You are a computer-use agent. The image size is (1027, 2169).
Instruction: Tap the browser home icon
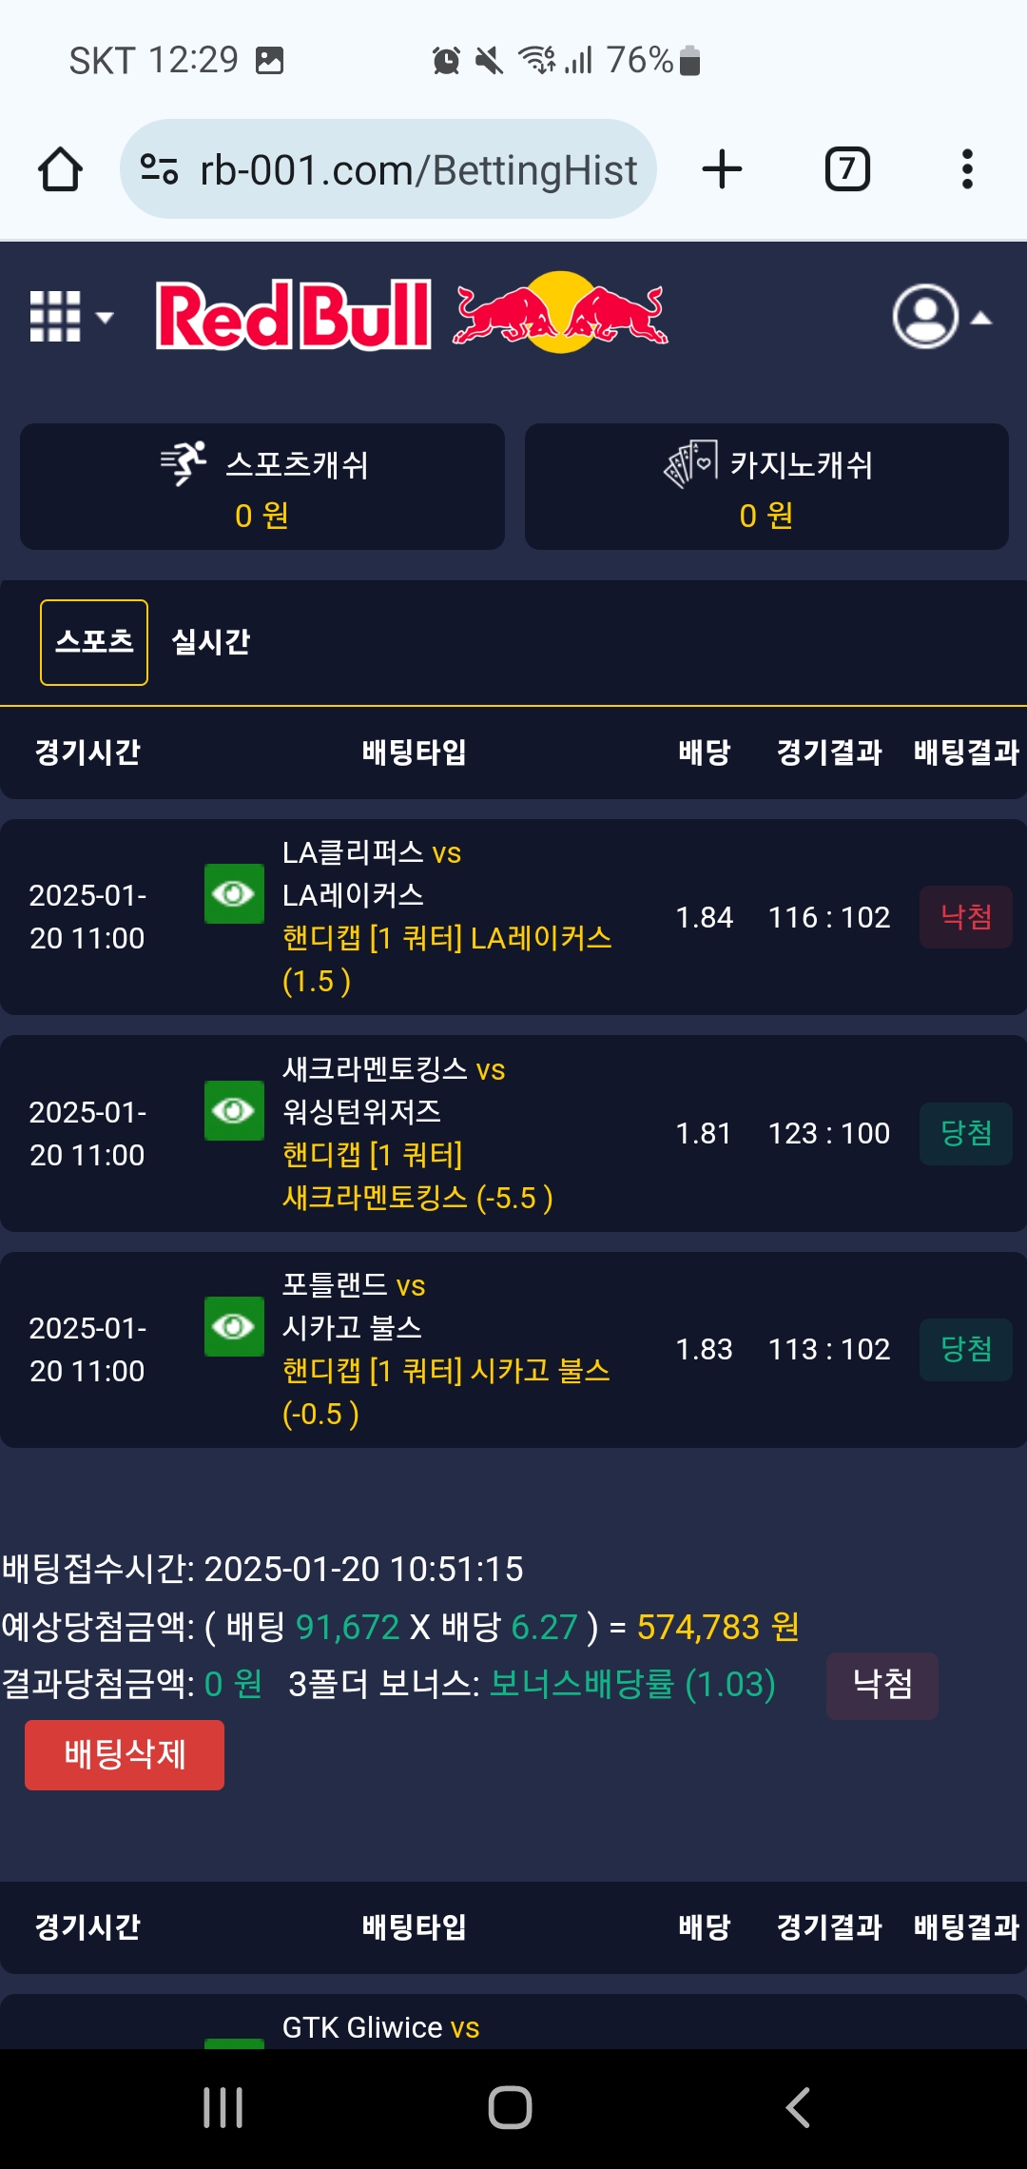[x=60, y=169]
